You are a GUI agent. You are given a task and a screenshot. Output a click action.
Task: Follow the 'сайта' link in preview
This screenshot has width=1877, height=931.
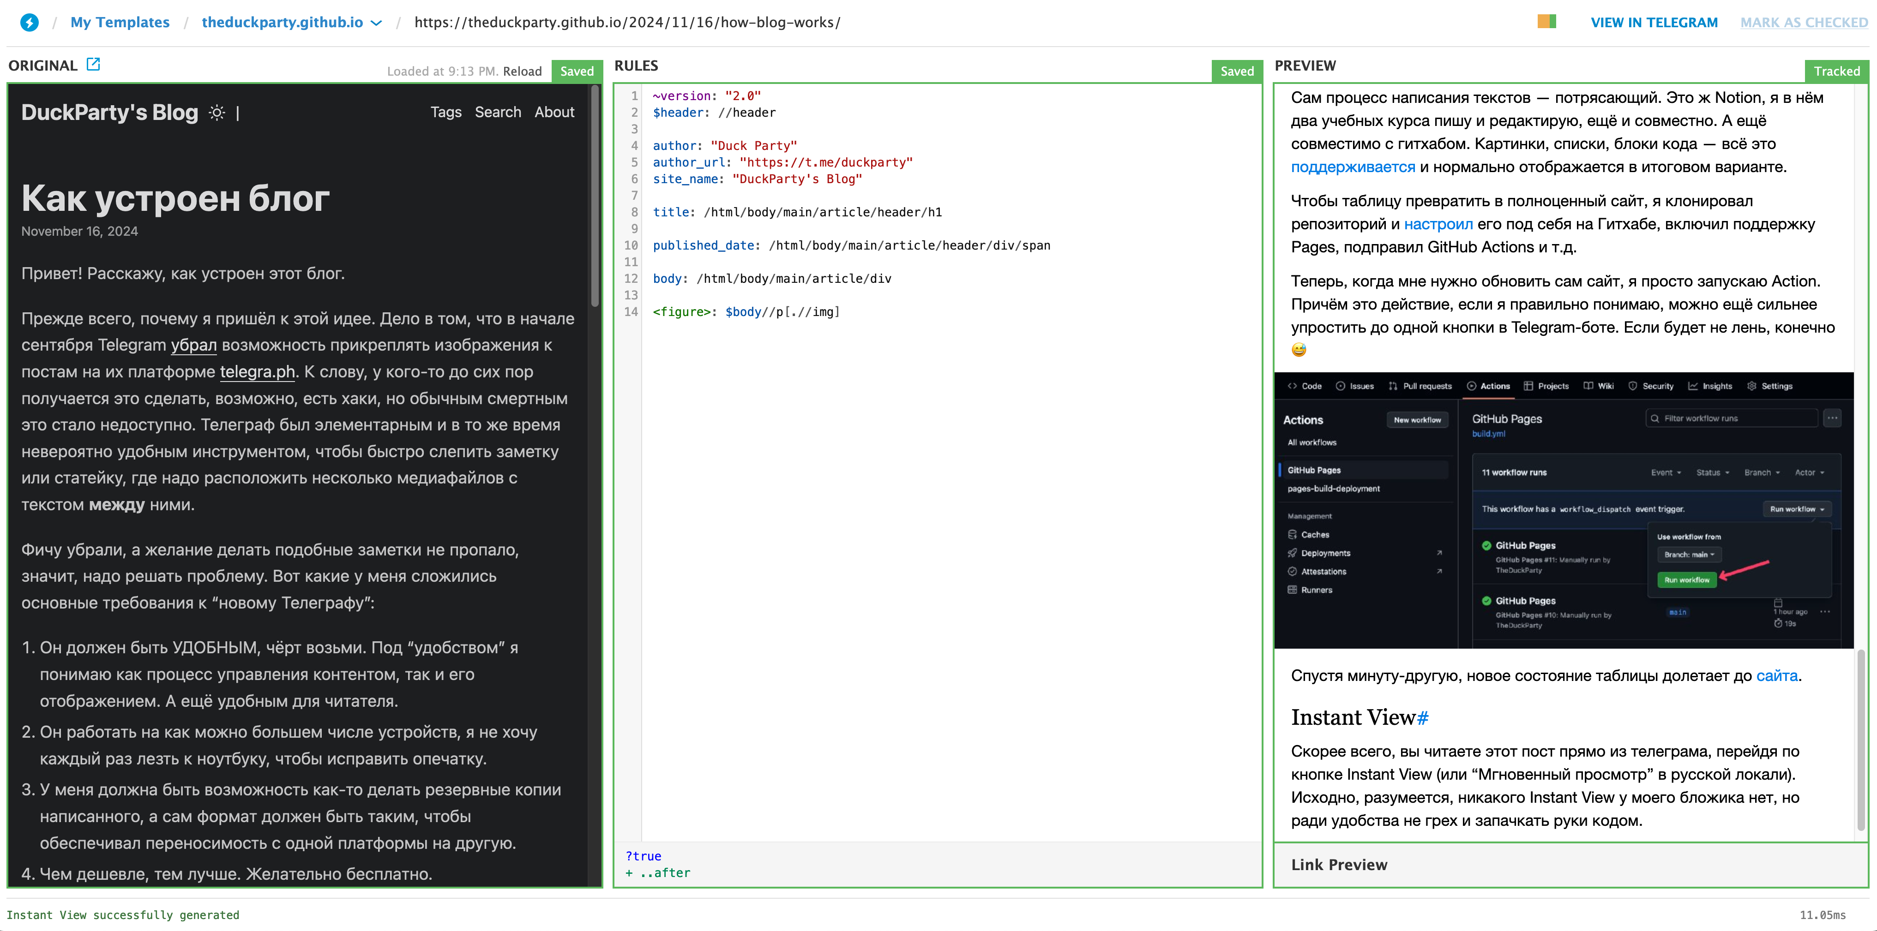pos(1776,675)
